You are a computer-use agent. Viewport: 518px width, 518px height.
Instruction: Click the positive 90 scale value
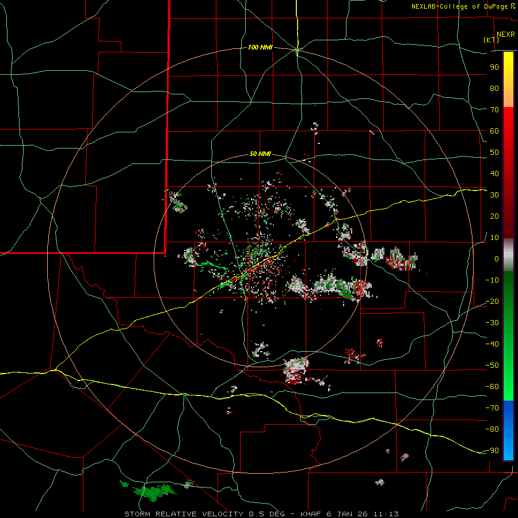point(494,67)
